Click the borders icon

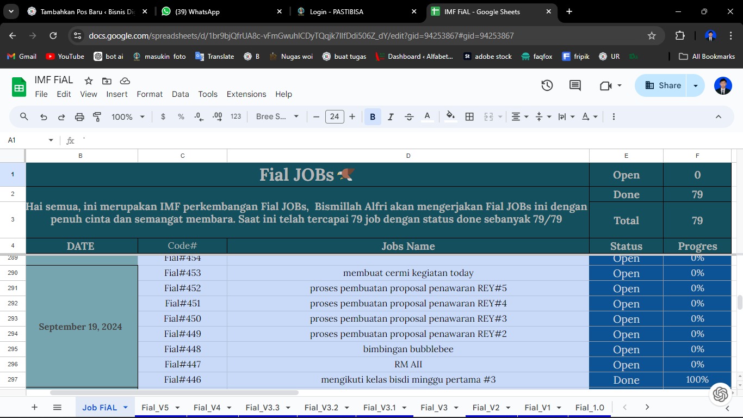click(x=469, y=116)
